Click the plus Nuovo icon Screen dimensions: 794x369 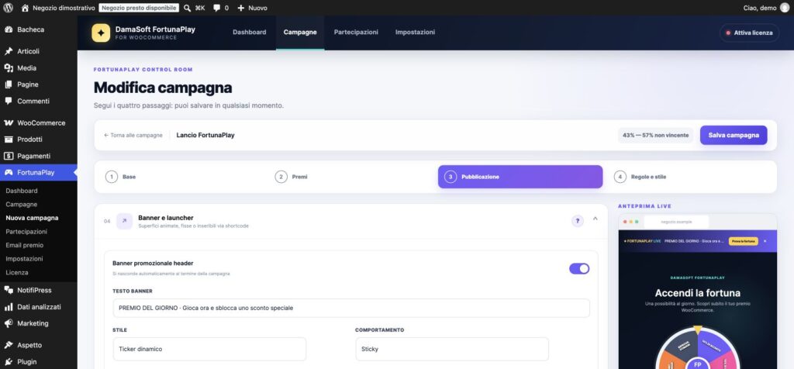point(240,8)
